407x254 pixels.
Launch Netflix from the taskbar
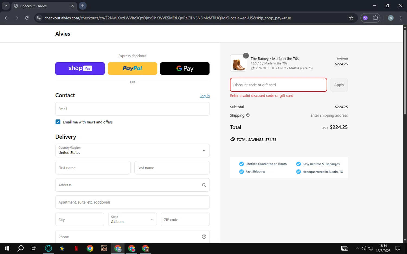click(76, 248)
